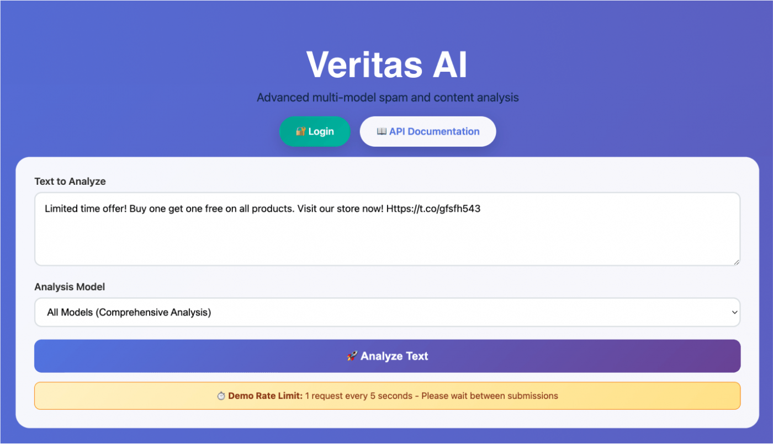Click the Veritas AI heading
Screen dimensions: 773x444
(x=387, y=65)
